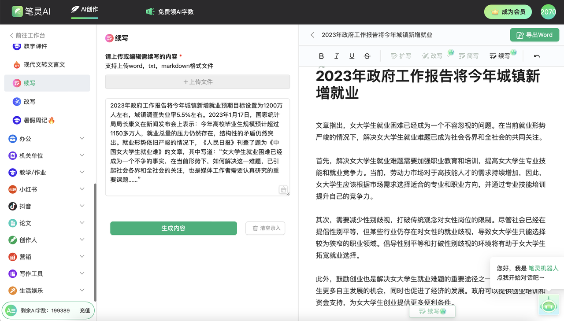
Task: Open 现代文转文言文 in the sidebar
Action: tap(48, 64)
